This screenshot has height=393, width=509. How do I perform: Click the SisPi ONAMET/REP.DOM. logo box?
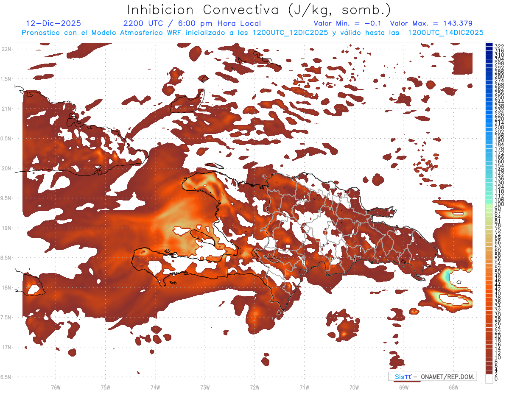(x=433, y=376)
